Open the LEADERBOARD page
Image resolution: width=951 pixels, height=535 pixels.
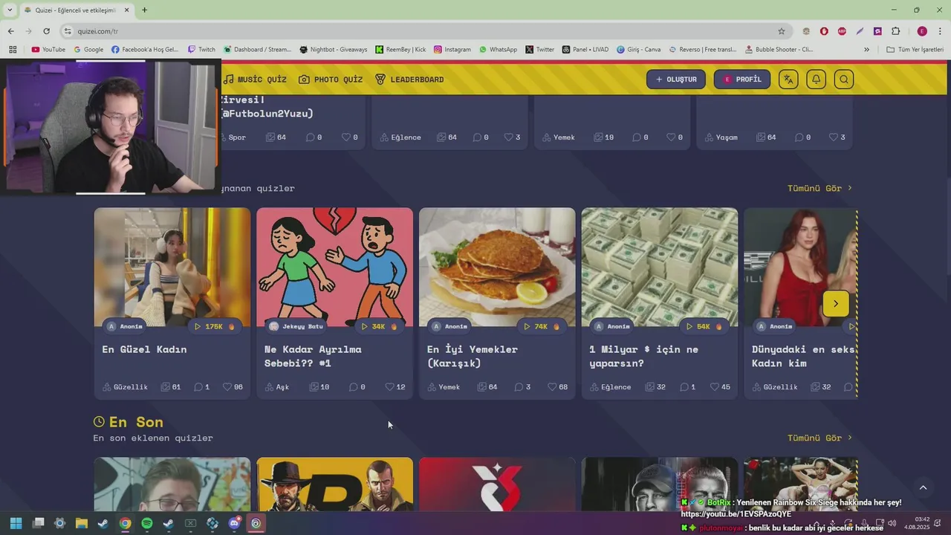click(x=409, y=80)
